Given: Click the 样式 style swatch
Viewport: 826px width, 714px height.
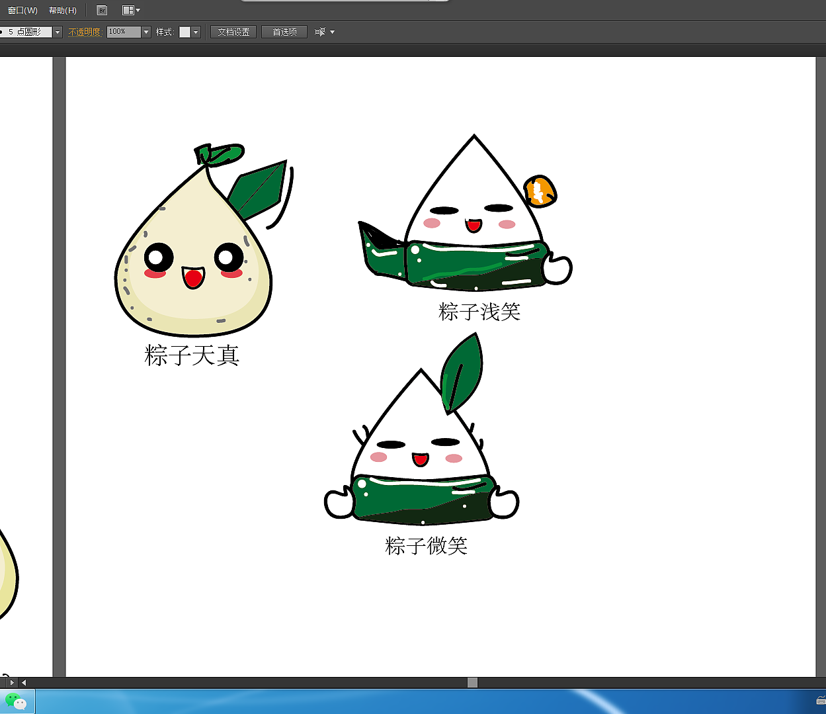Looking at the screenshot, I should [185, 32].
